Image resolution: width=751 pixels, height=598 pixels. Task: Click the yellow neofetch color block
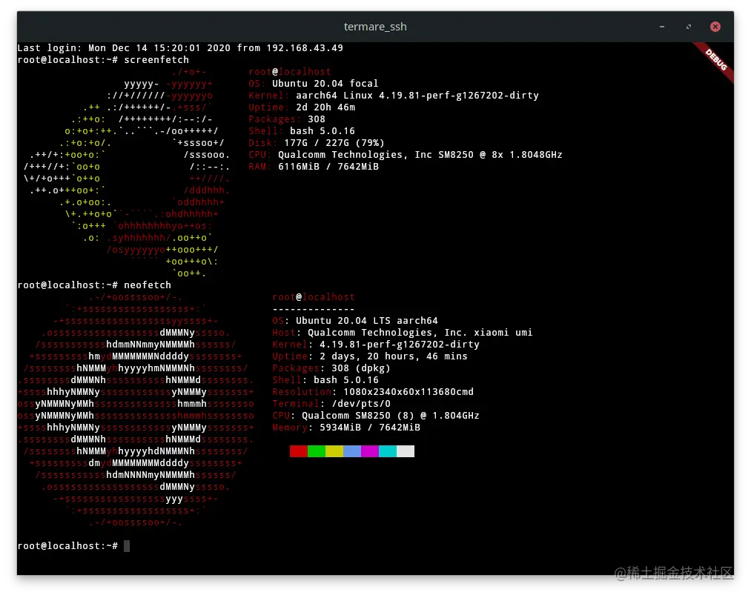(x=334, y=451)
